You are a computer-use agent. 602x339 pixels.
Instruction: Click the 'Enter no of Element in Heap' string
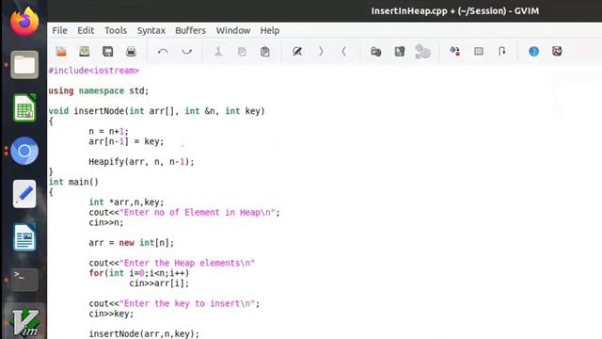[198, 213]
